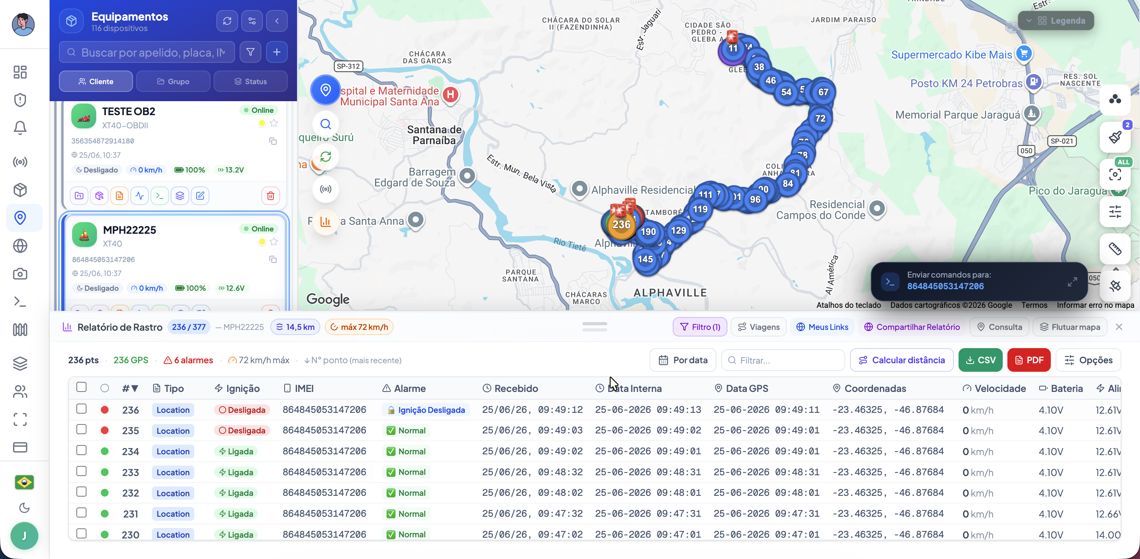Check the row 232 checkbox
The width and height of the screenshot is (1140, 559).
[81, 492]
